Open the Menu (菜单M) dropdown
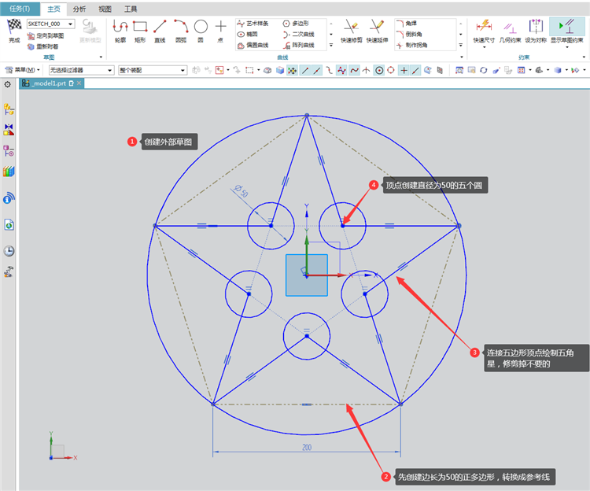This screenshot has width=590, height=491. pyautogui.click(x=22, y=70)
